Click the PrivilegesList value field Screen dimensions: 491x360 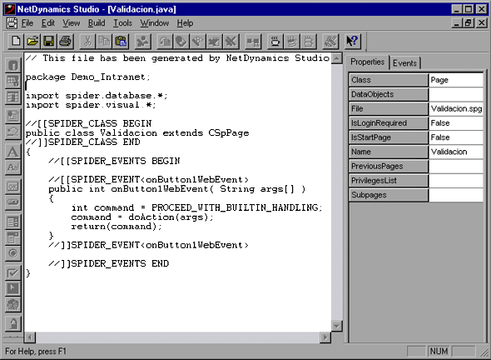pyautogui.click(x=456, y=181)
